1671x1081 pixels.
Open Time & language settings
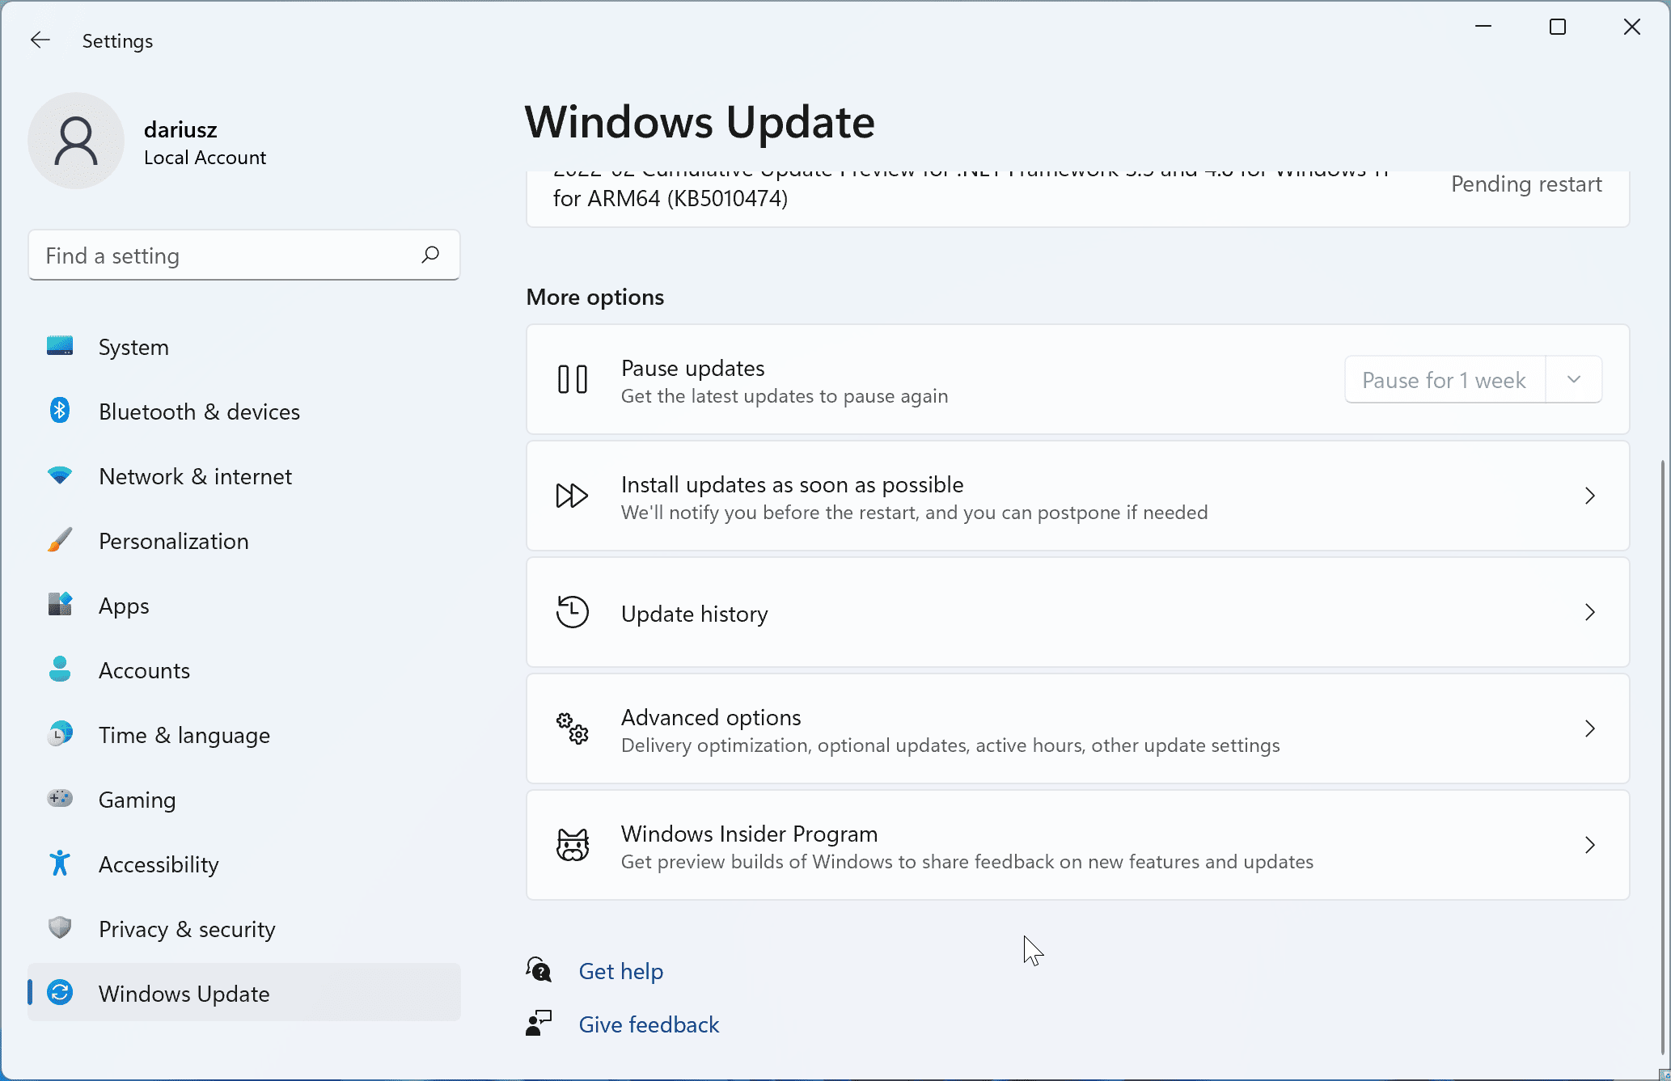pos(244,734)
